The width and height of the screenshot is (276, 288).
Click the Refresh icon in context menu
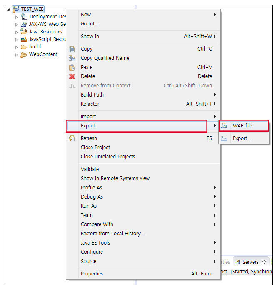[x=72, y=138]
